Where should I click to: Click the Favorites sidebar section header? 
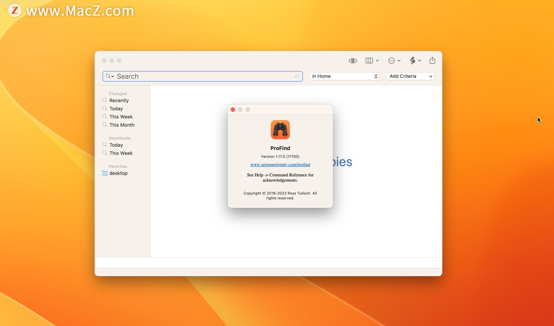(118, 166)
